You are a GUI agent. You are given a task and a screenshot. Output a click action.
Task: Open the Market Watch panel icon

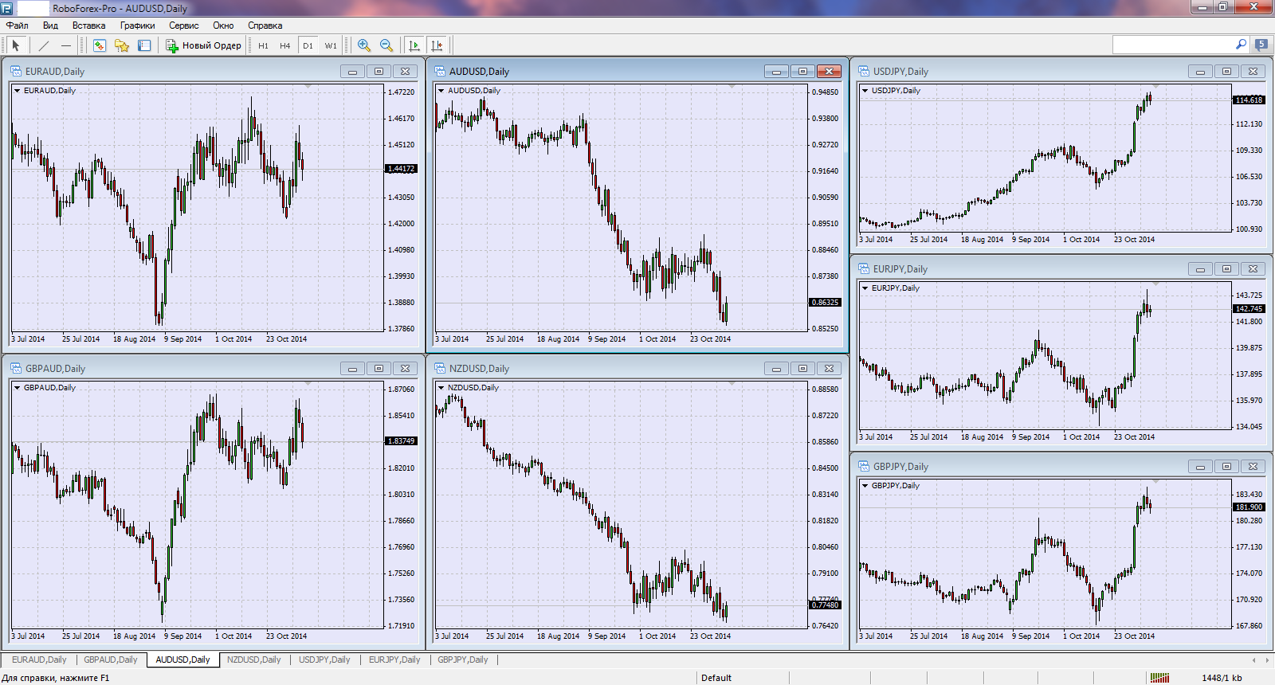(x=100, y=45)
